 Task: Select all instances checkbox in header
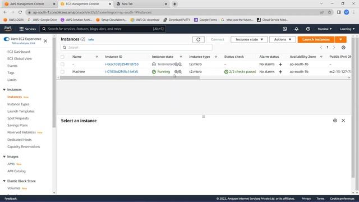[62, 57]
